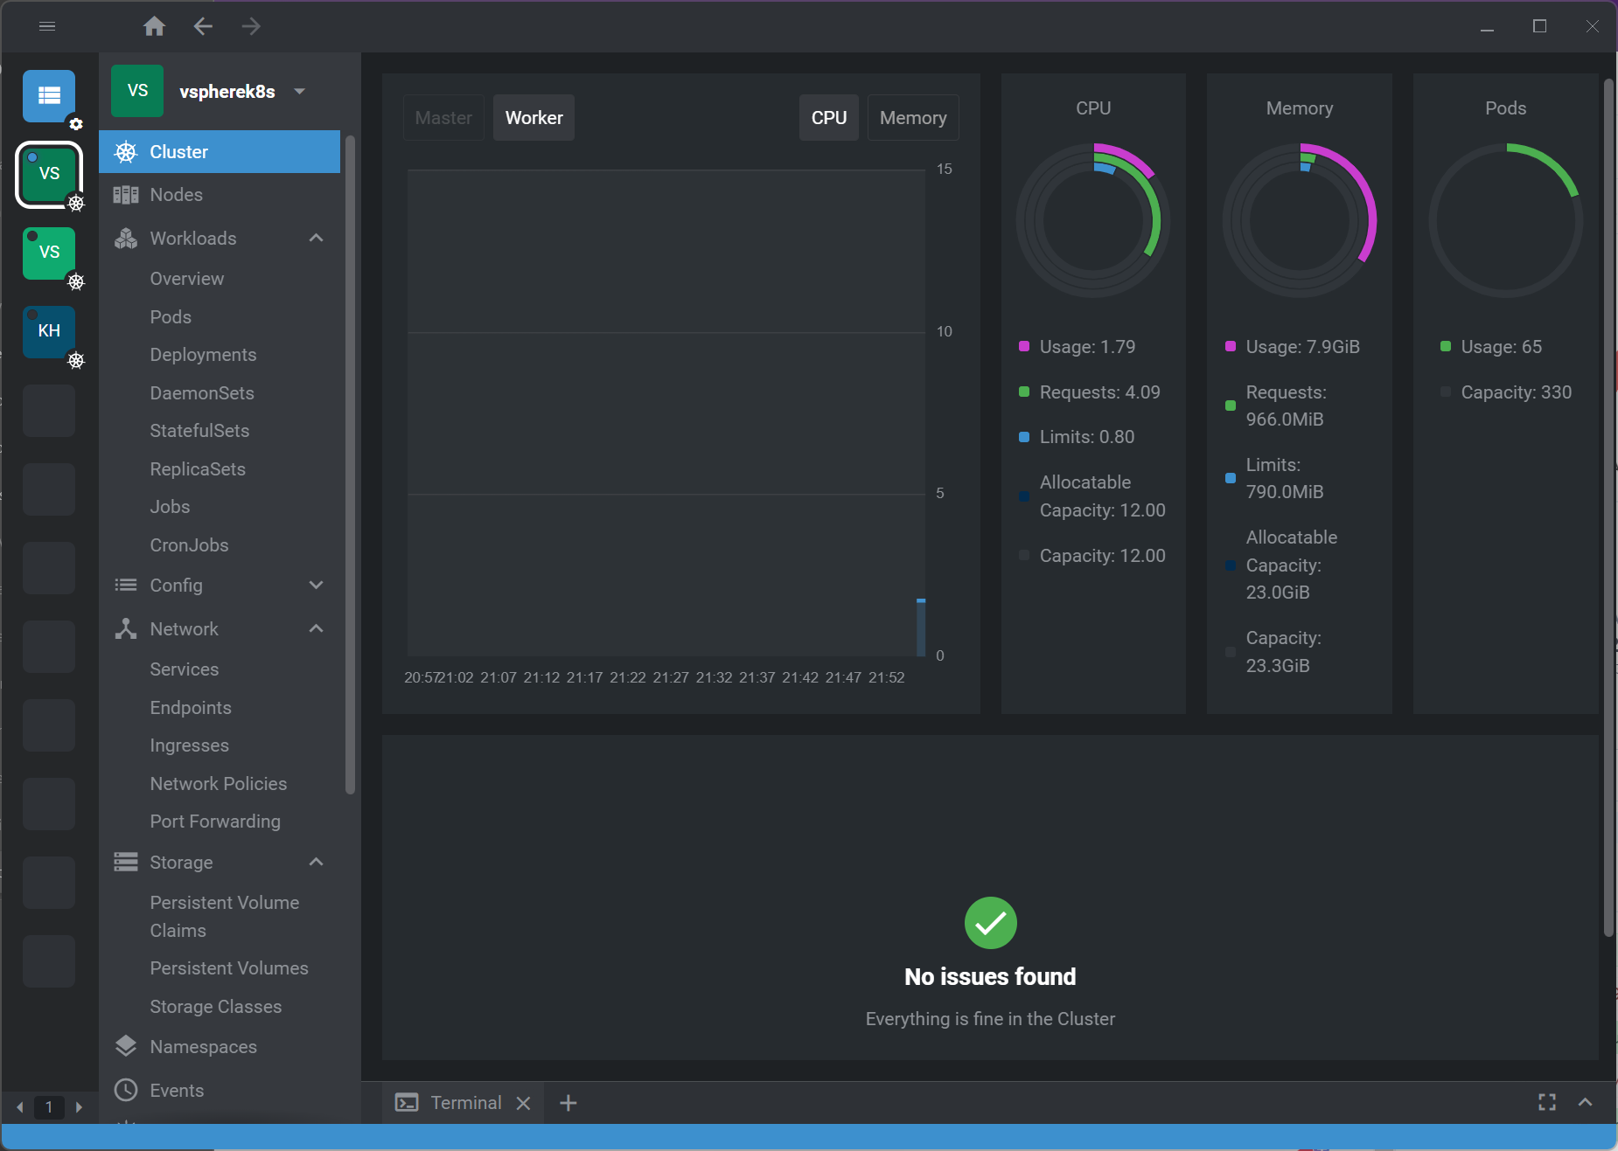Open the Cluster overview page

click(220, 152)
